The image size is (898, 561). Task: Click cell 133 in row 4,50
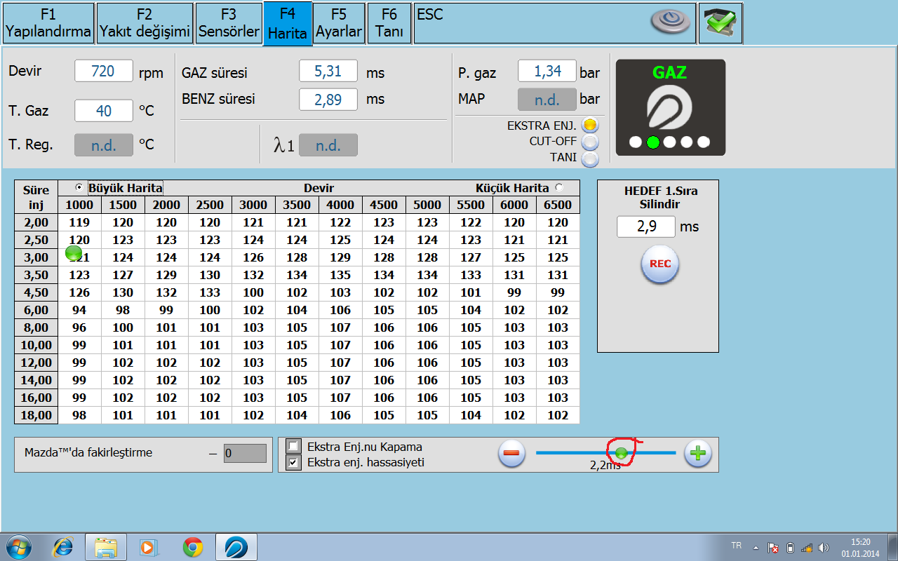tap(210, 292)
